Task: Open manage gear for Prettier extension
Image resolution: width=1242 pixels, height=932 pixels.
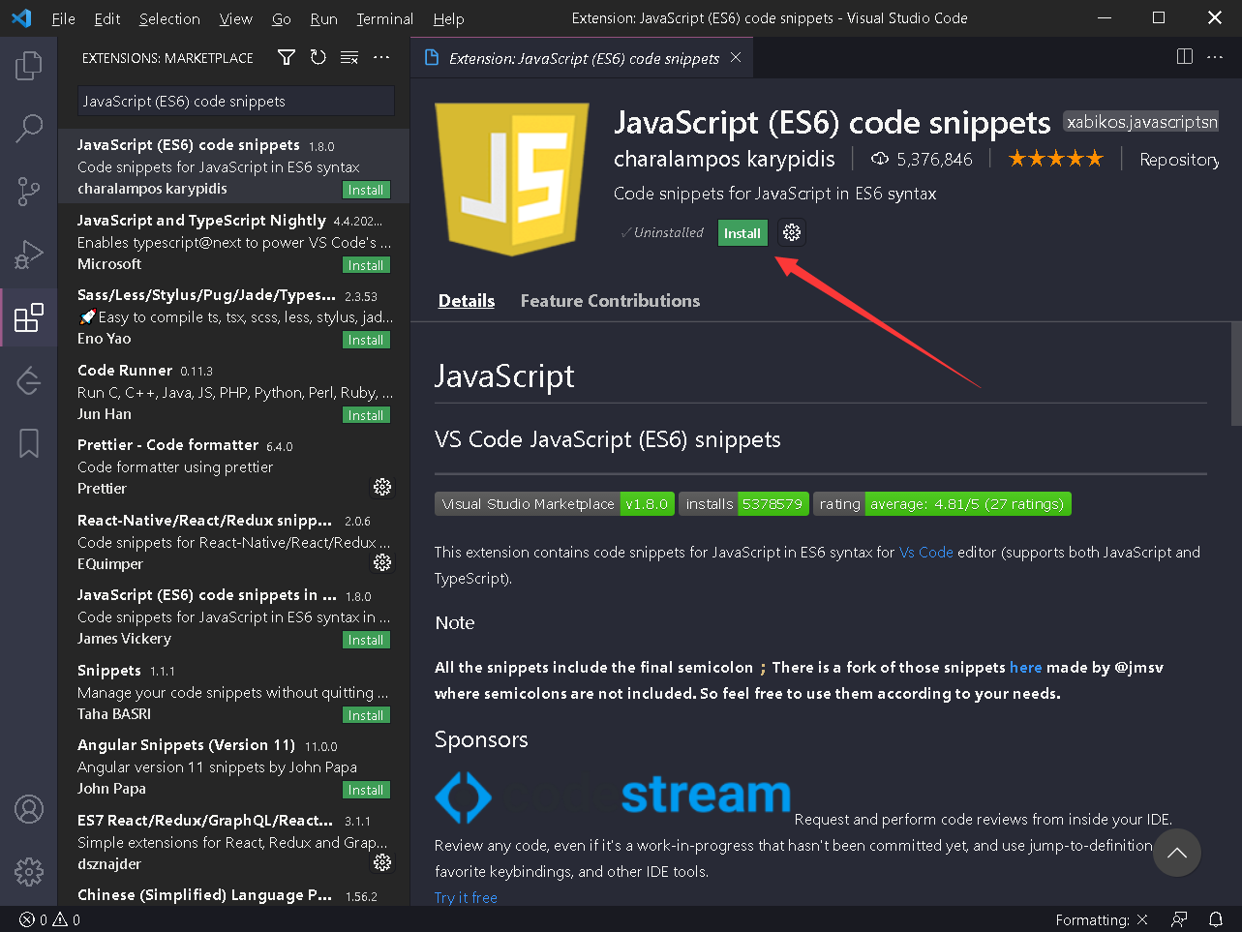Action: [382, 487]
